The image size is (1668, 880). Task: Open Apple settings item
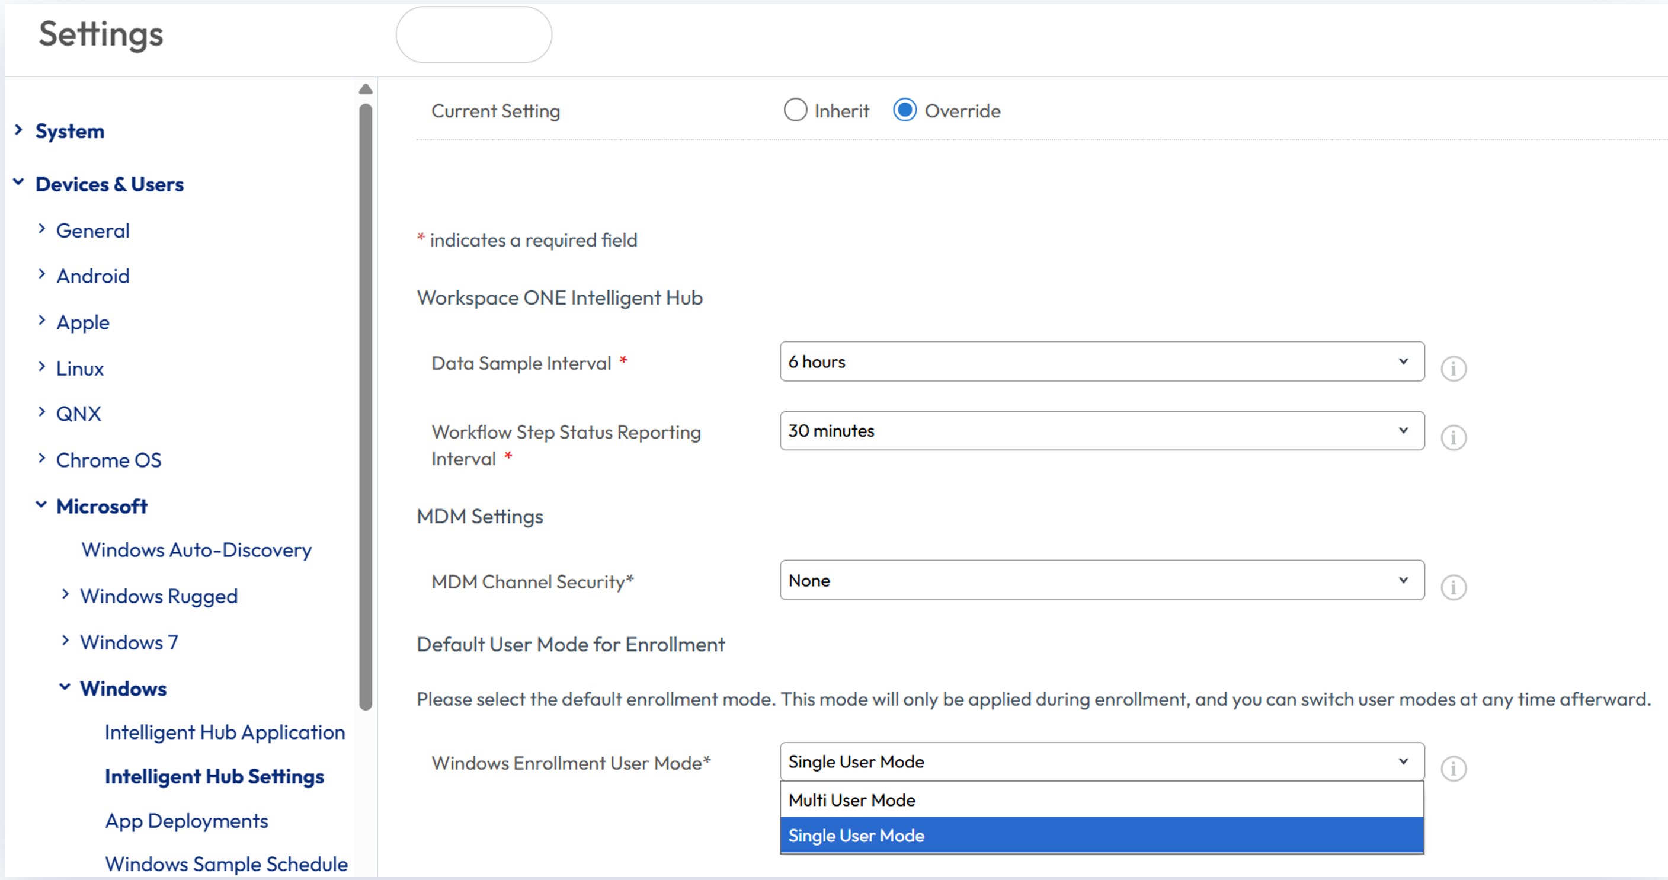[83, 322]
